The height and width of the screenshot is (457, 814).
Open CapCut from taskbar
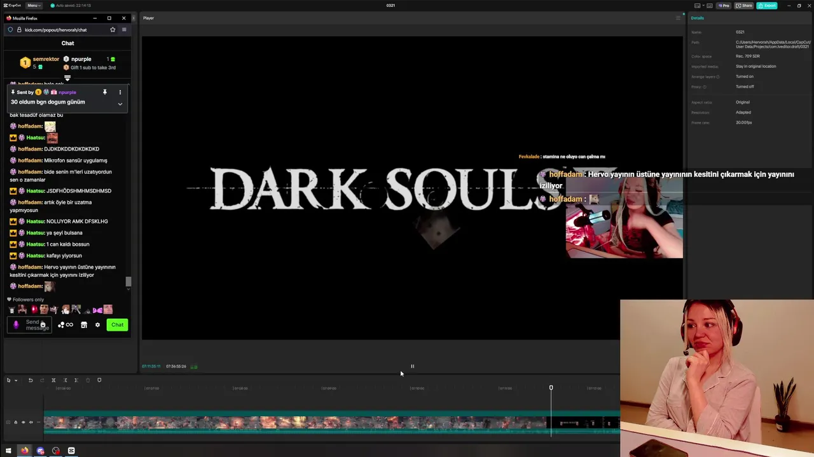pyautogui.click(x=71, y=451)
